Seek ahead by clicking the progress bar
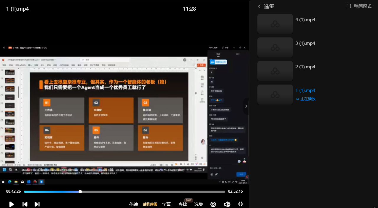 pyautogui.click(x=148, y=192)
